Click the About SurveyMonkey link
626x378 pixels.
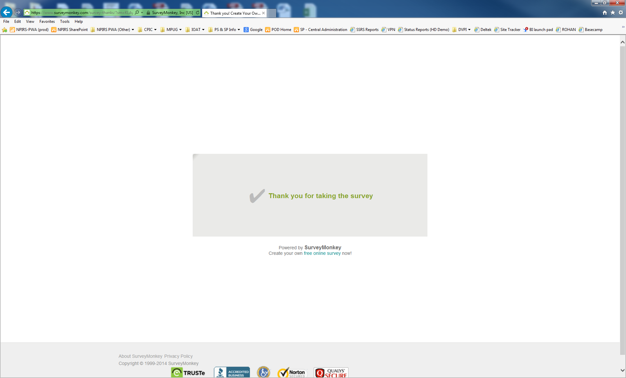coord(140,356)
